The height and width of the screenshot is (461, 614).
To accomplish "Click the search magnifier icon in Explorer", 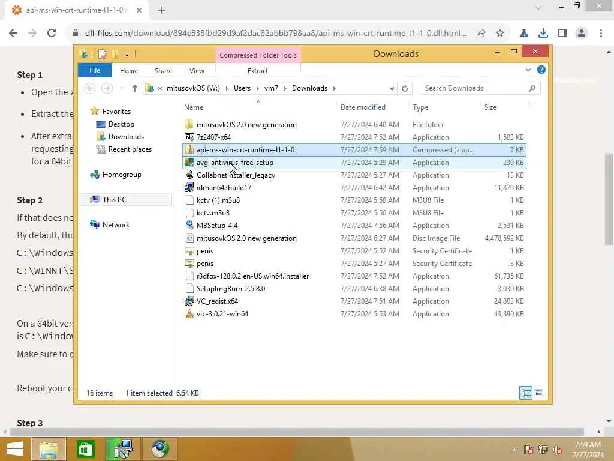I will tap(532, 88).
